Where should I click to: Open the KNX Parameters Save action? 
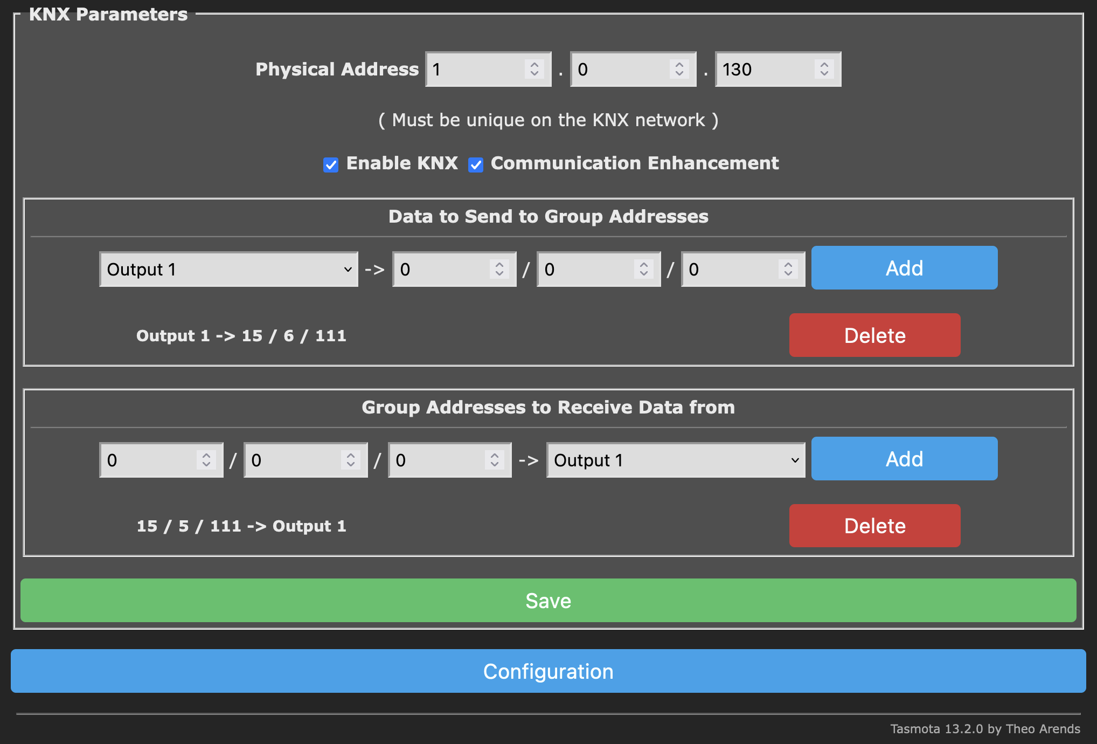[548, 601]
